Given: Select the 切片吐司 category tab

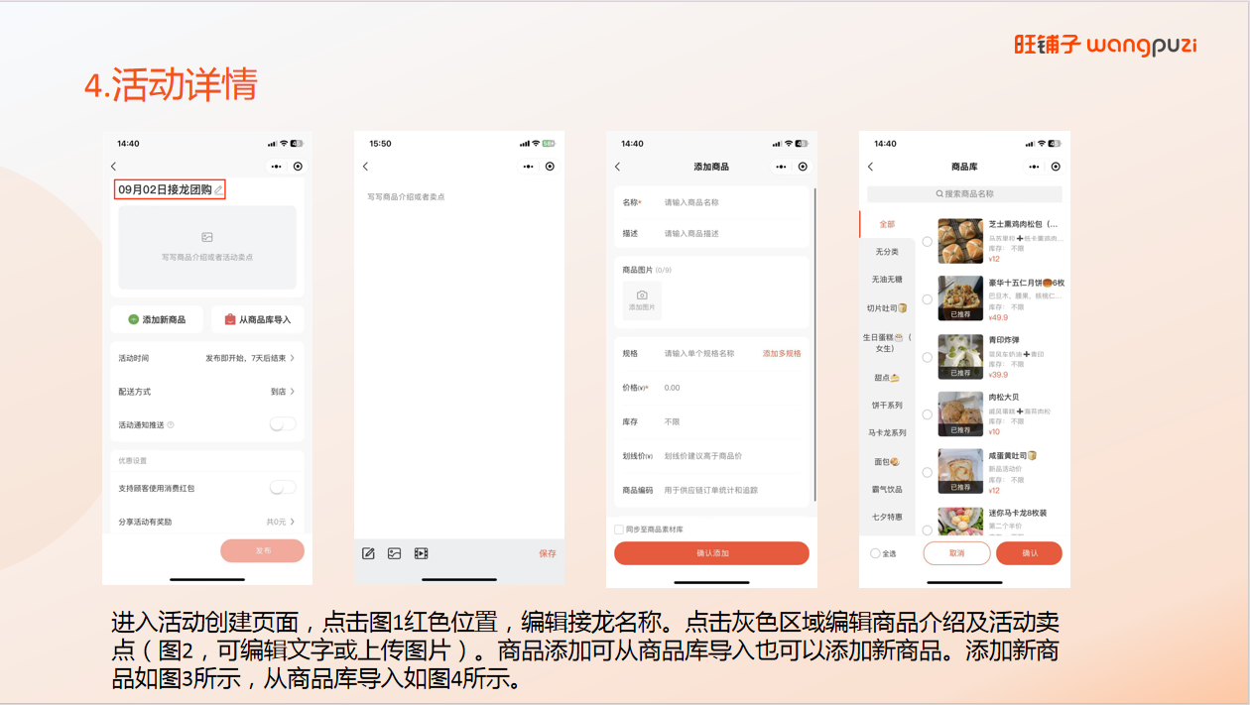Looking at the screenshot, I should click(x=887, y=308).
